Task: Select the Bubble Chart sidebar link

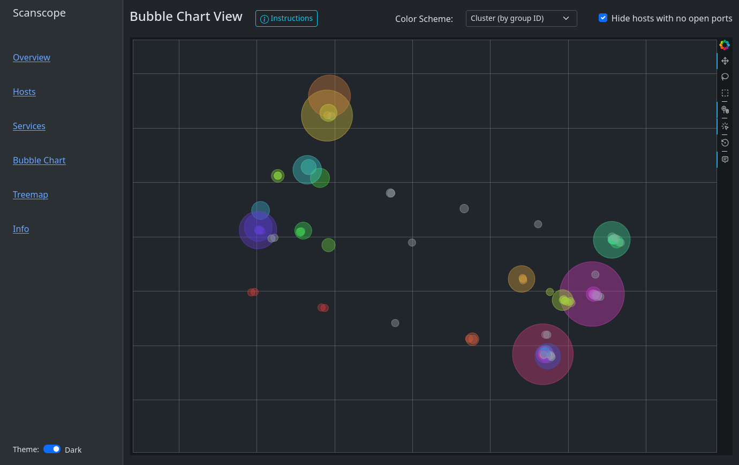Action: (39, 160)
